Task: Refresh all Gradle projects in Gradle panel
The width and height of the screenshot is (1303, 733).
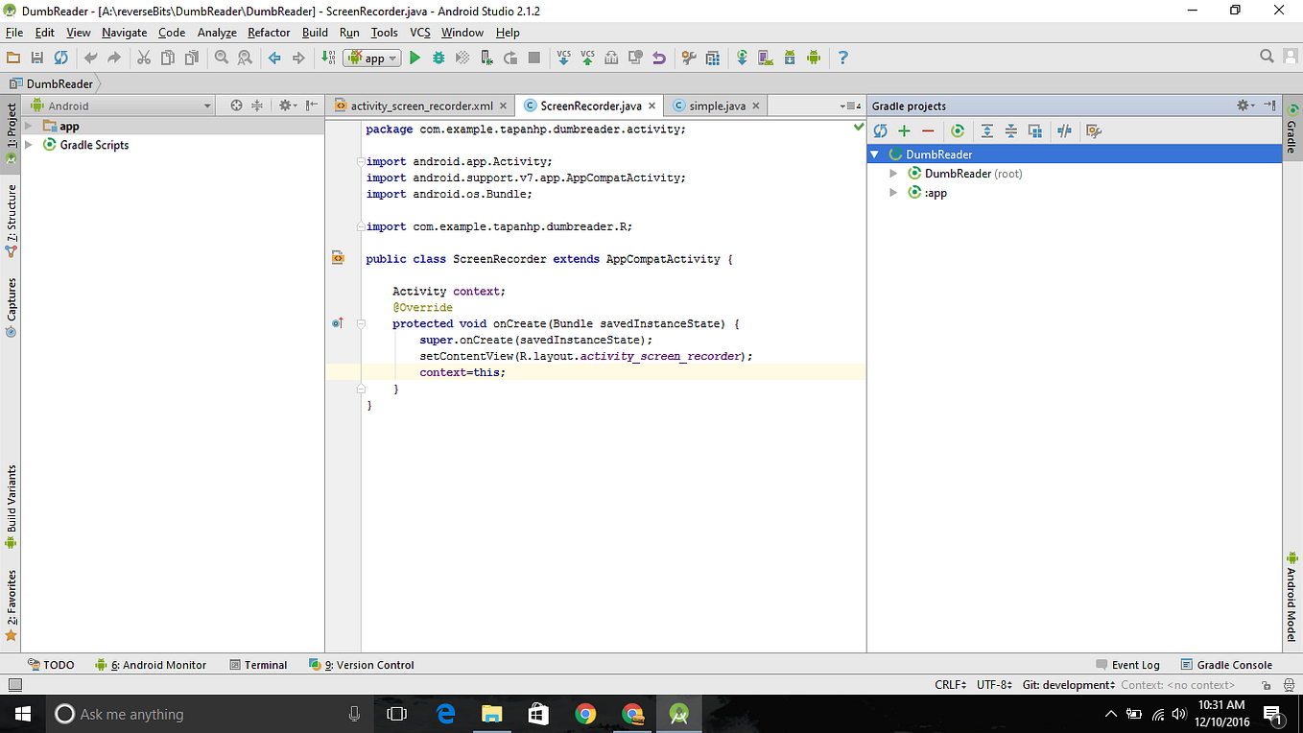Action: coord(880,130)
